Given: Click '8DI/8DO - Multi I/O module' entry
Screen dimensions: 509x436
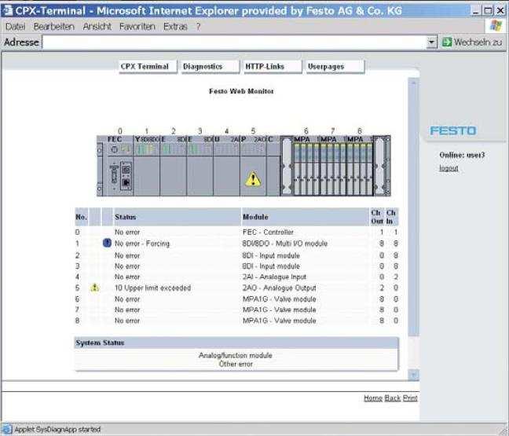Looking at the screenshot, I should (x=284, y=244).
